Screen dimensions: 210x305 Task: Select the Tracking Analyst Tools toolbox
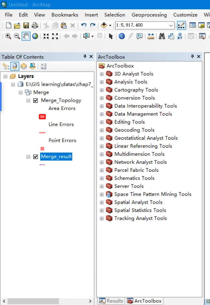(x=141, y=218)
